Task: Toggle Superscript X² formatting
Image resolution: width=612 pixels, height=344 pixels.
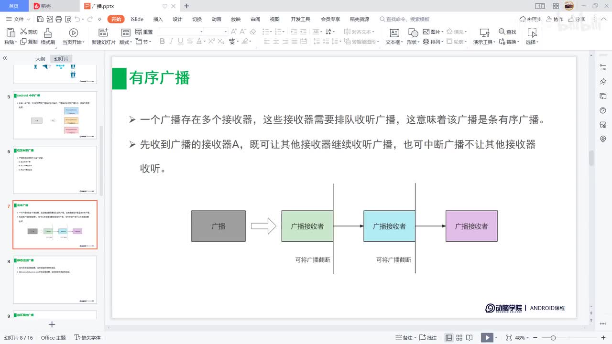Action: pyautogui.click(x=211, y=42)
